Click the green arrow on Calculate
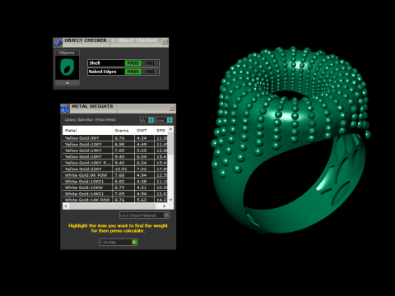The image size is (395, 296). (134, 243)
